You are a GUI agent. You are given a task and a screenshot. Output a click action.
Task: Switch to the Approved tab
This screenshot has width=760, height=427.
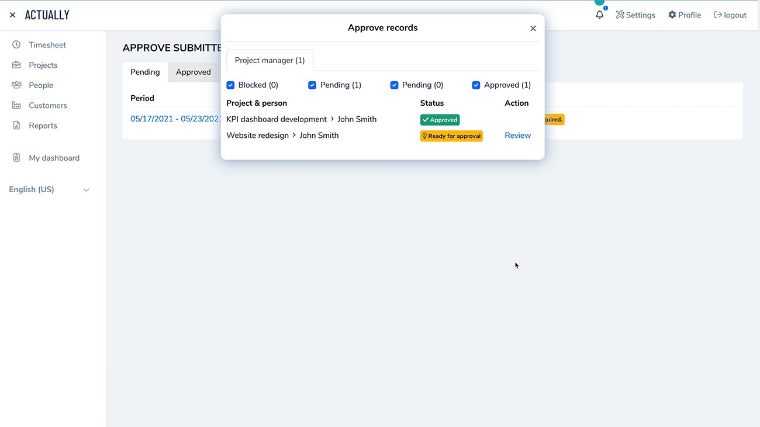click(193, 72)
